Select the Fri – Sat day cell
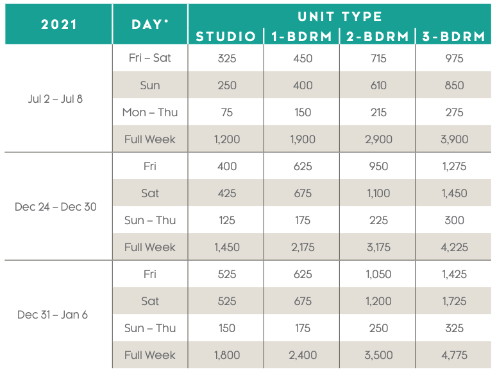Viewport: 497px width, 377px height. click(x=150, y=58)
